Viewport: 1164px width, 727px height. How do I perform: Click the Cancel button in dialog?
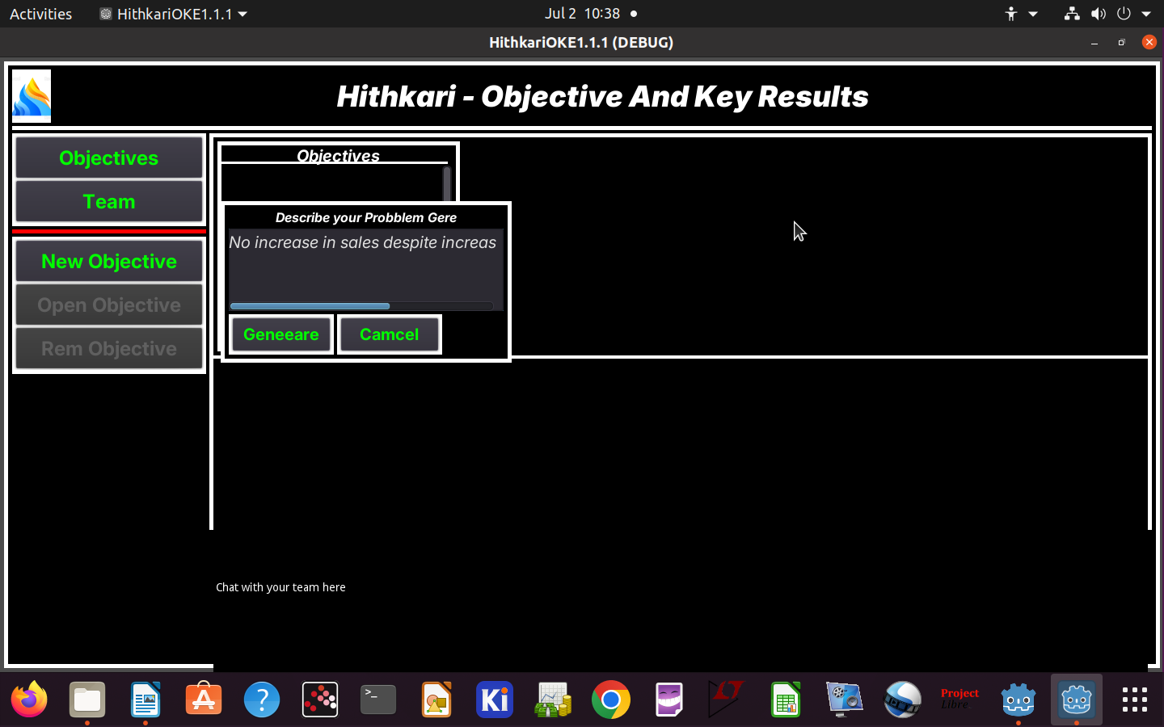389,334
